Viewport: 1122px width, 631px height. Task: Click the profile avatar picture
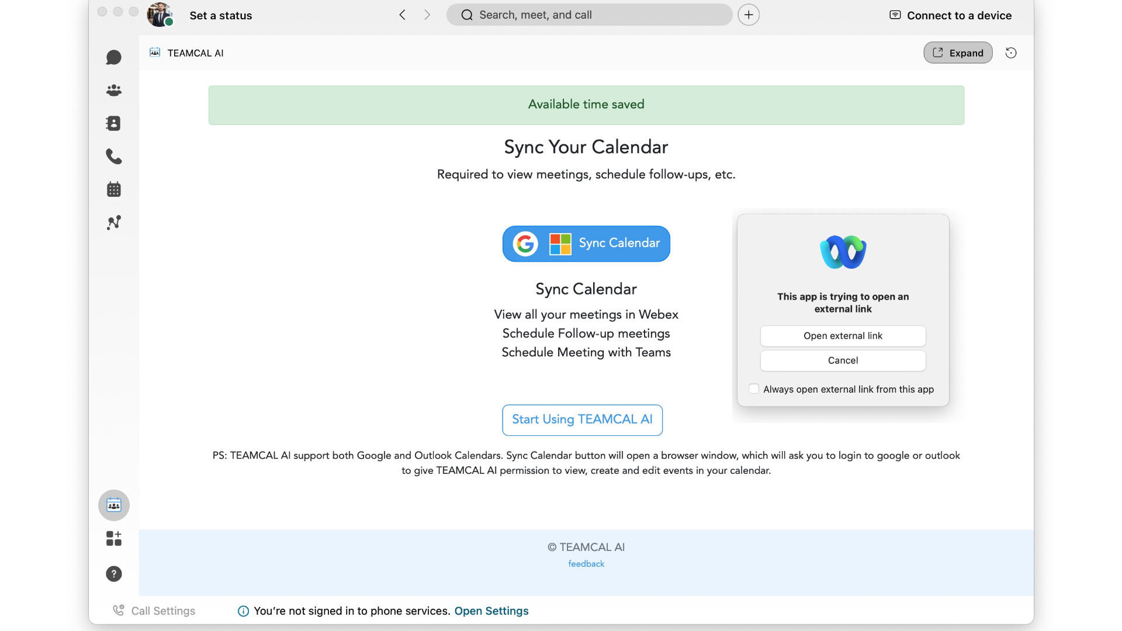click(x=160, y=15)
